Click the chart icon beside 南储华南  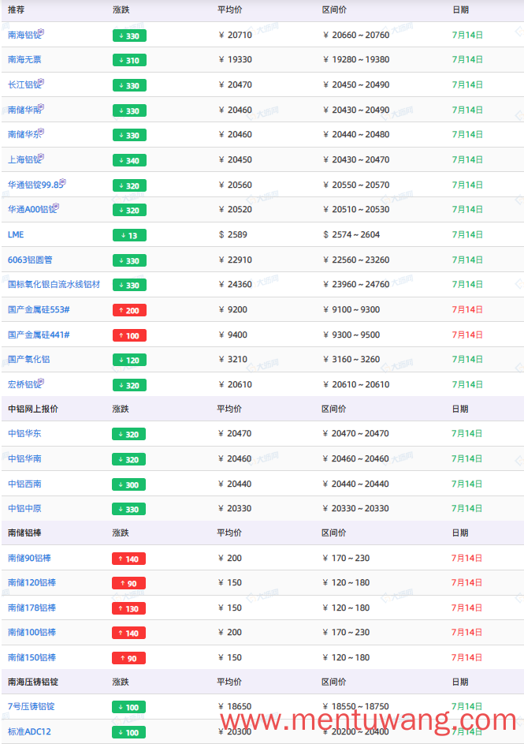coord(41,107)
